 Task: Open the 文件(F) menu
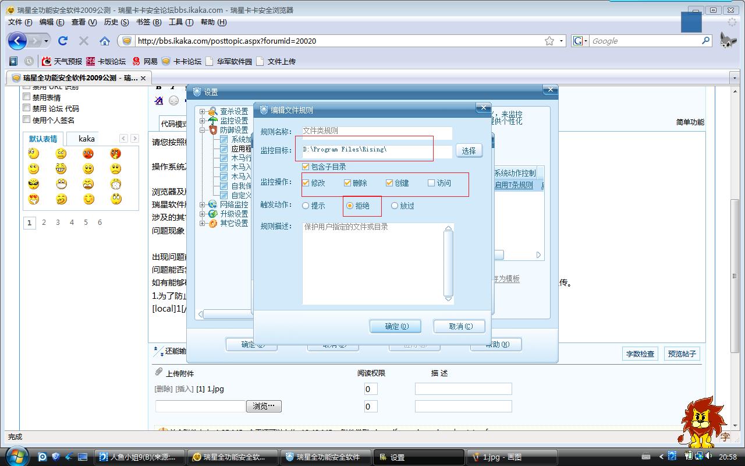(20, 22)
